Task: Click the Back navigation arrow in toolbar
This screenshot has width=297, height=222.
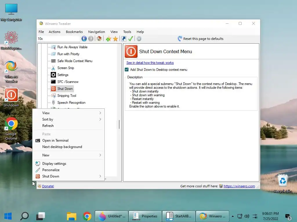Action: click(84, 39)
